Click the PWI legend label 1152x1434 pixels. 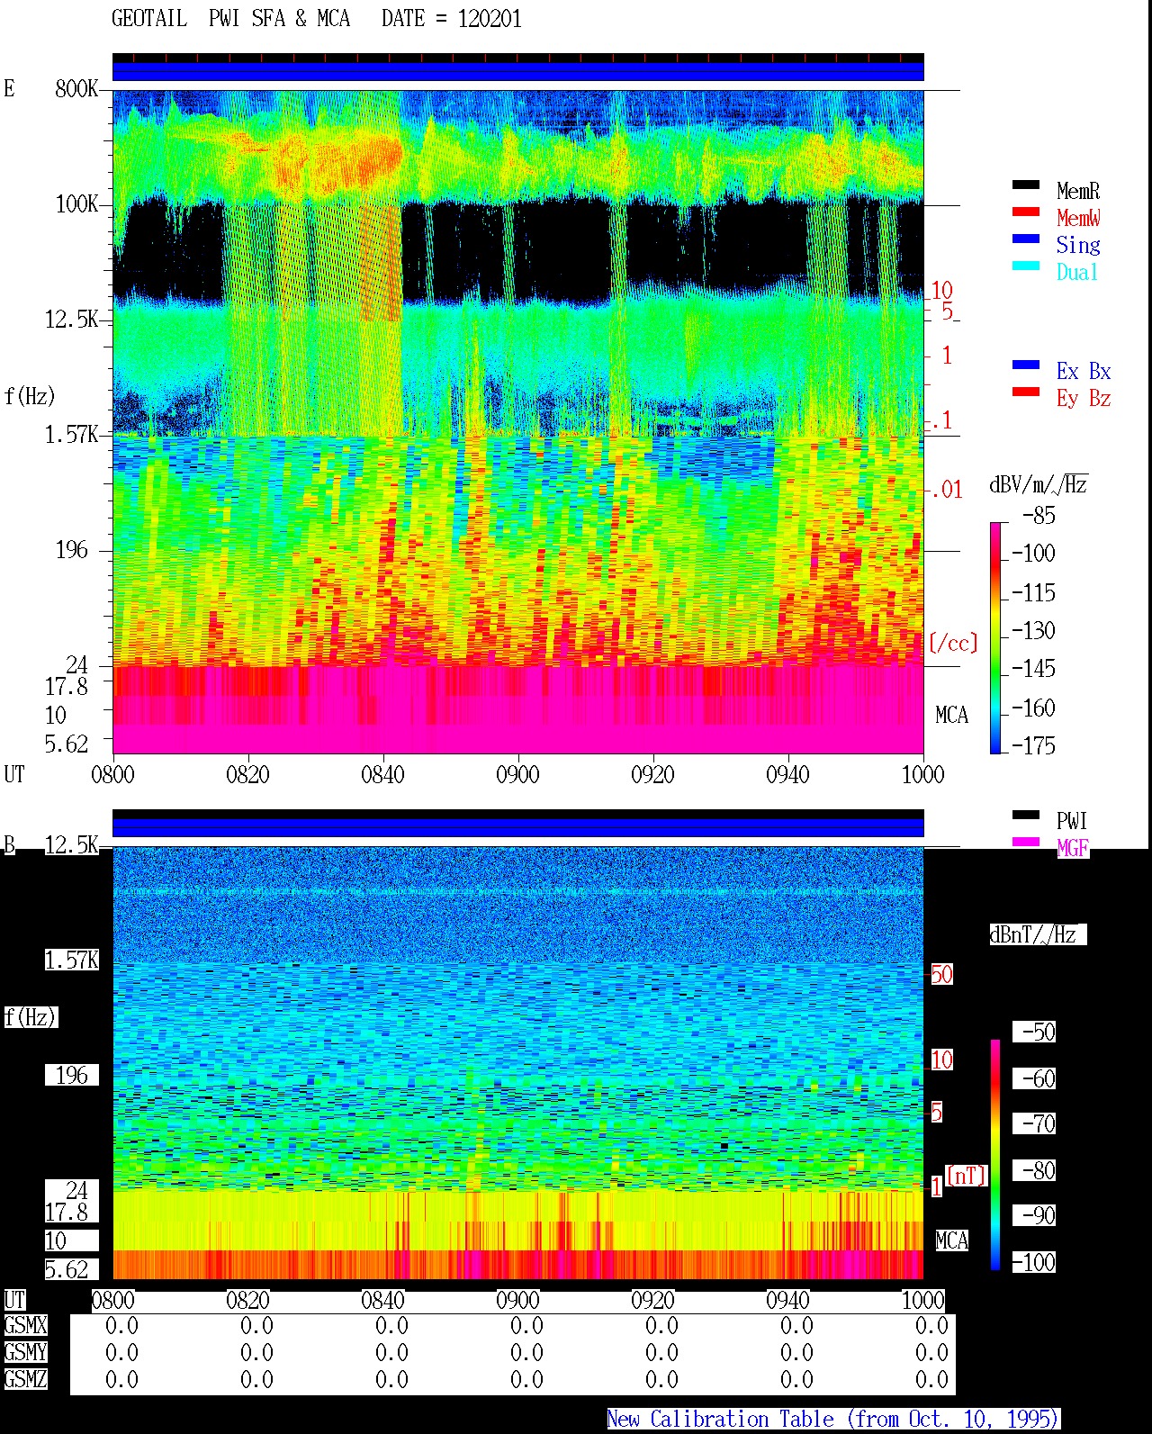1072,821
